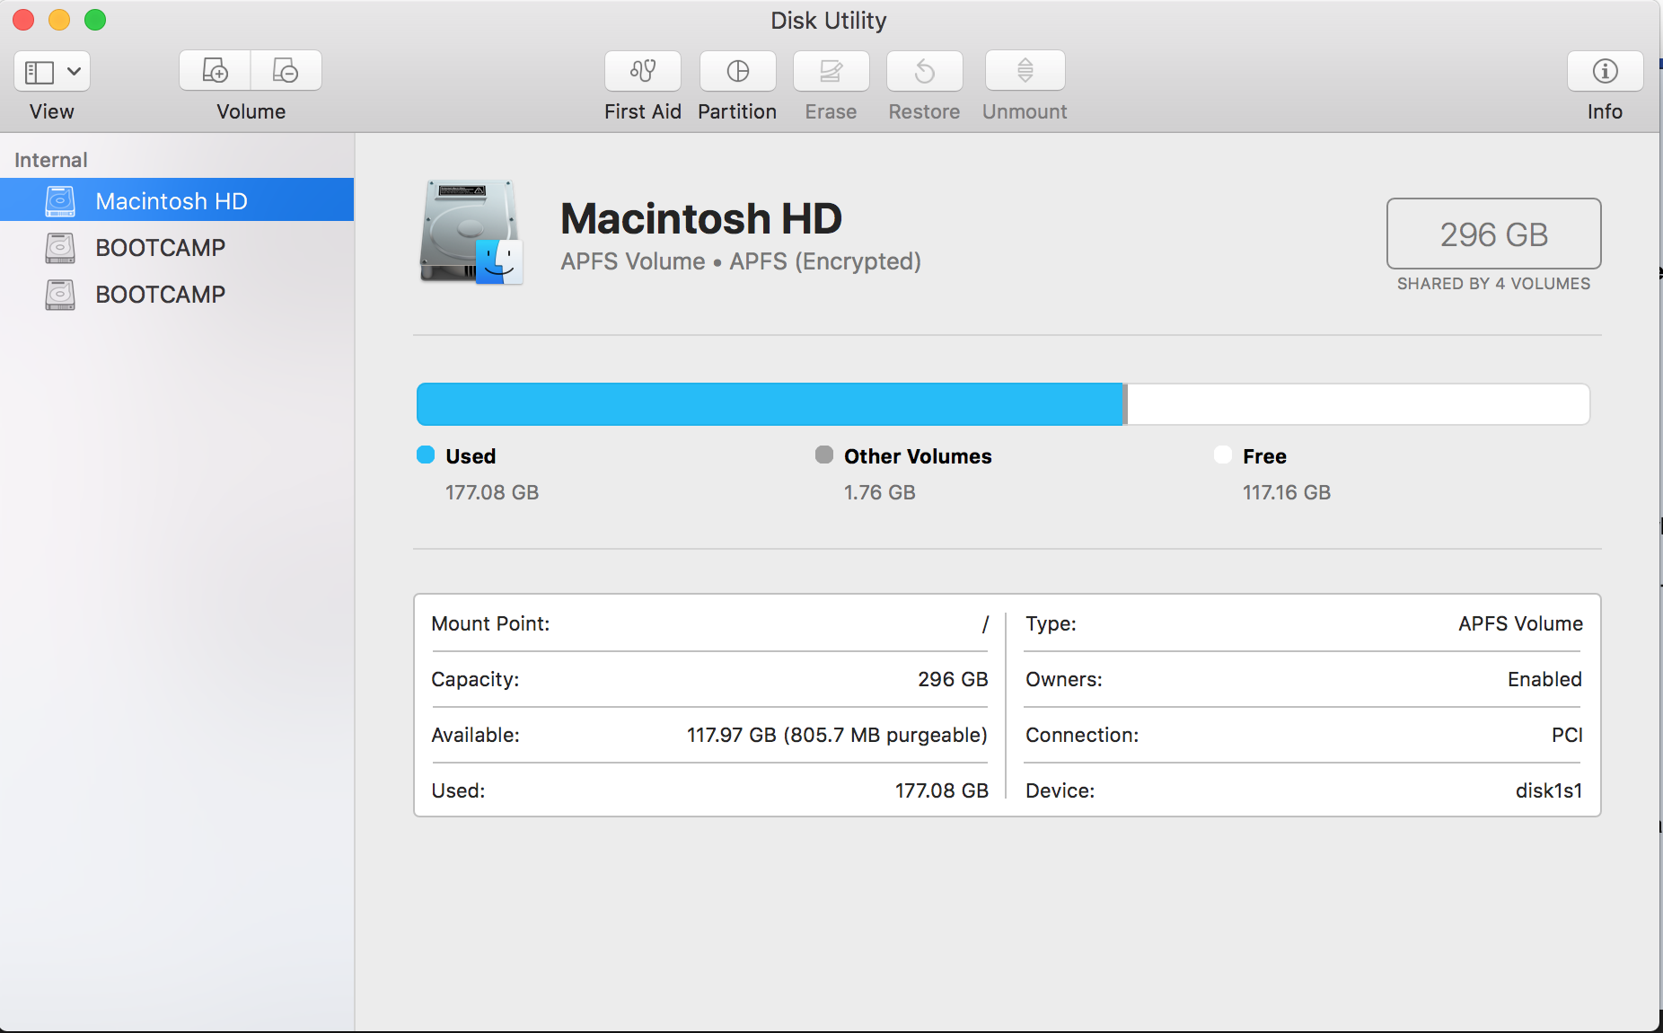Click the Restore toolbar icon
Screen dimensions: 1663x1033
tap(924, 71)
